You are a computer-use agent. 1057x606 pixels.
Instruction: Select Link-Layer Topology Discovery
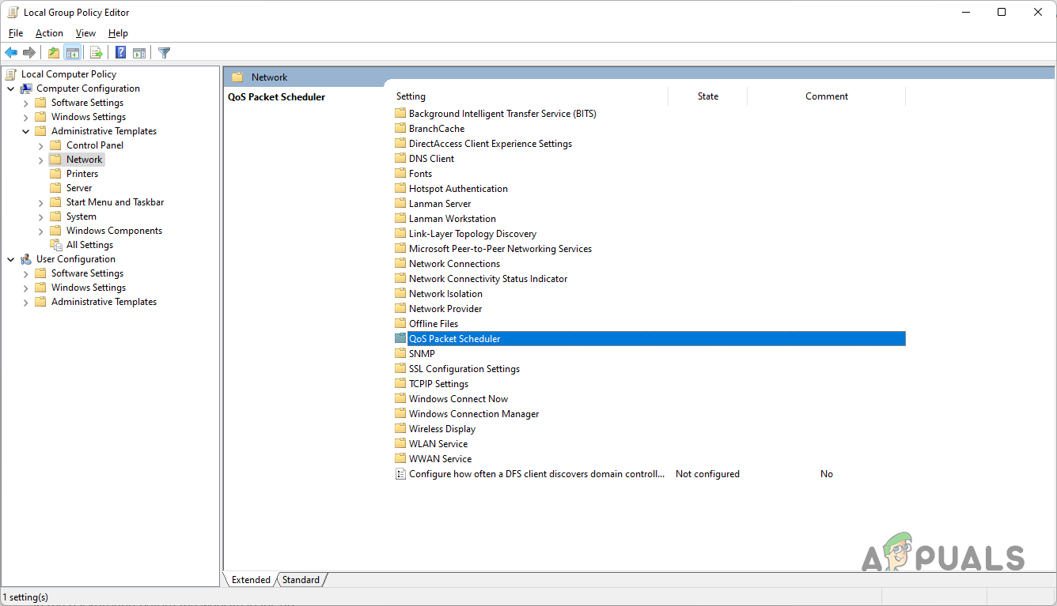(472, 234)
